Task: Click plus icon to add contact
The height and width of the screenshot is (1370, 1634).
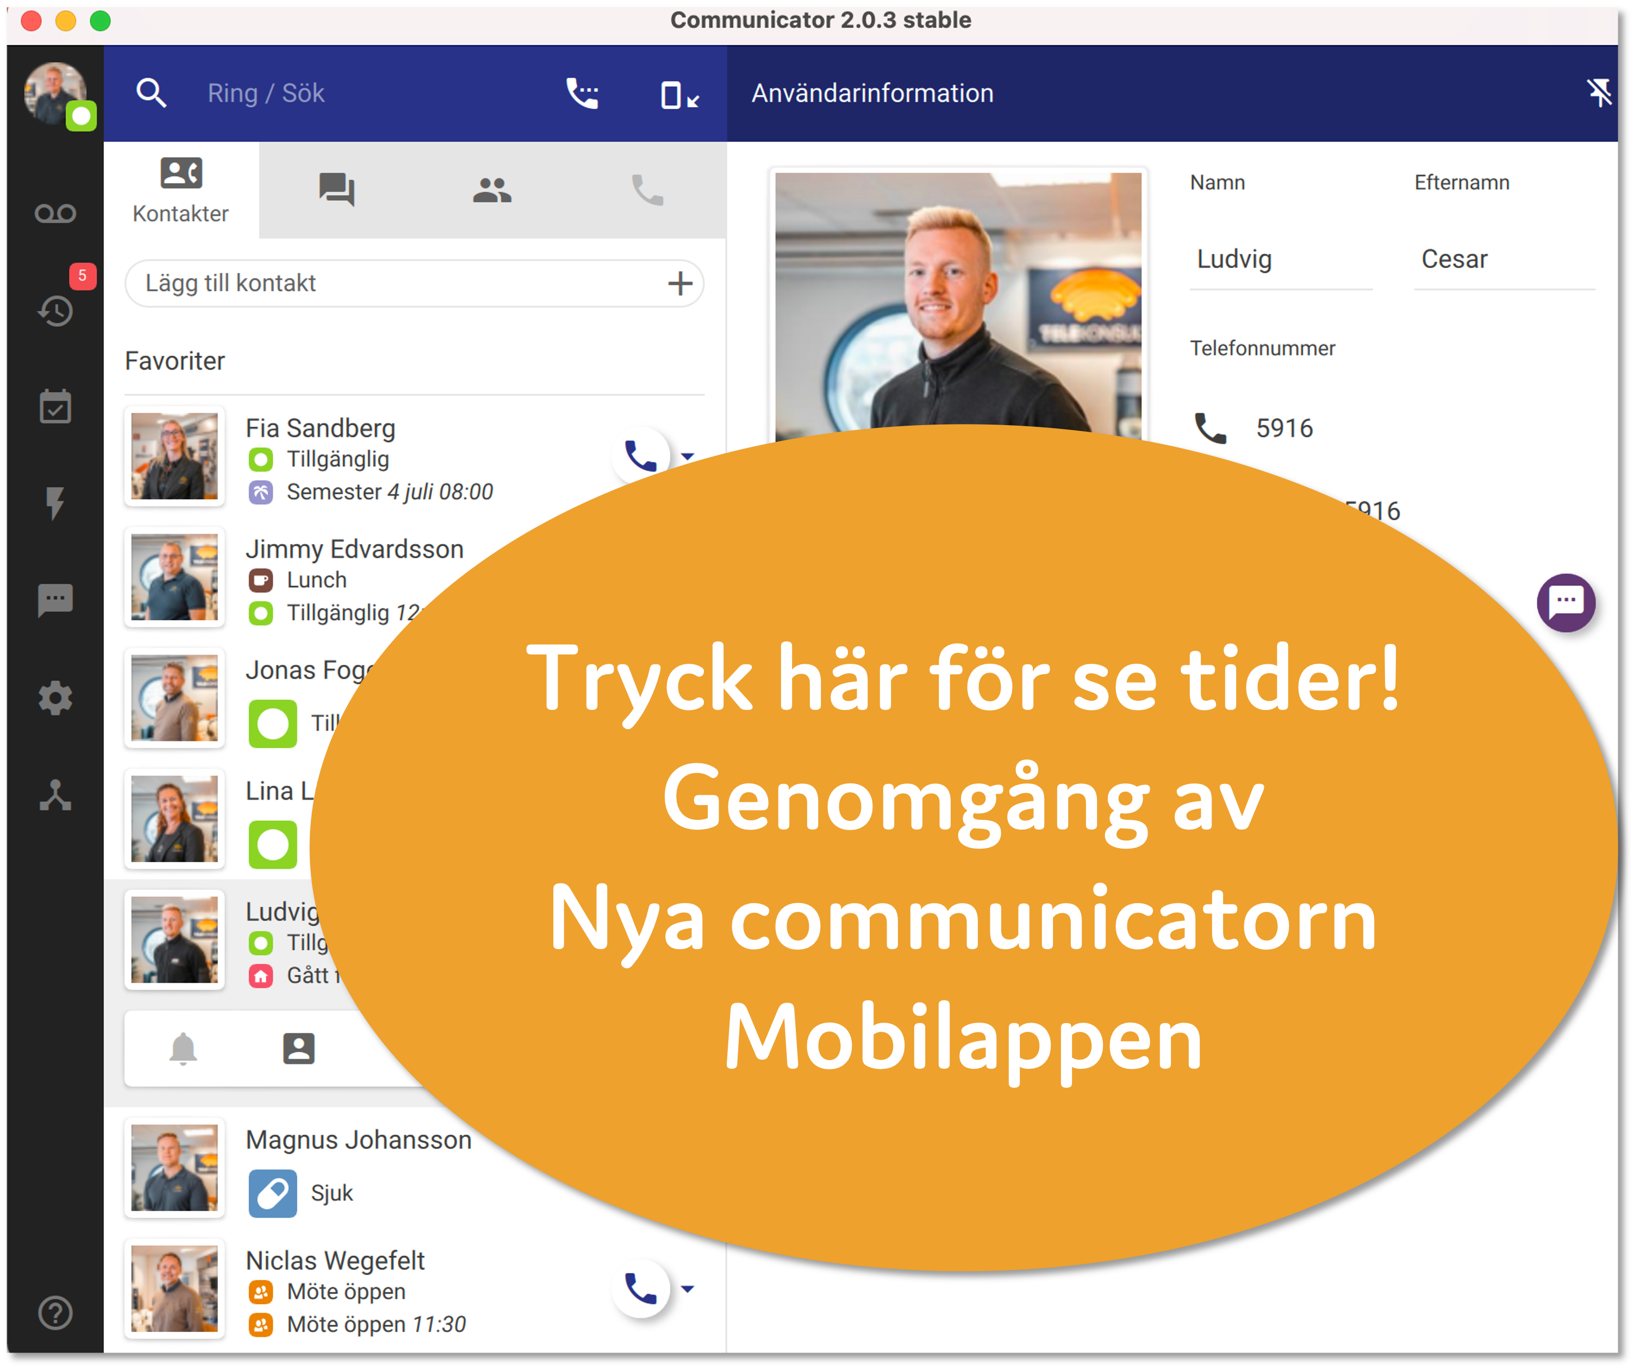Action: coord(680,283)
